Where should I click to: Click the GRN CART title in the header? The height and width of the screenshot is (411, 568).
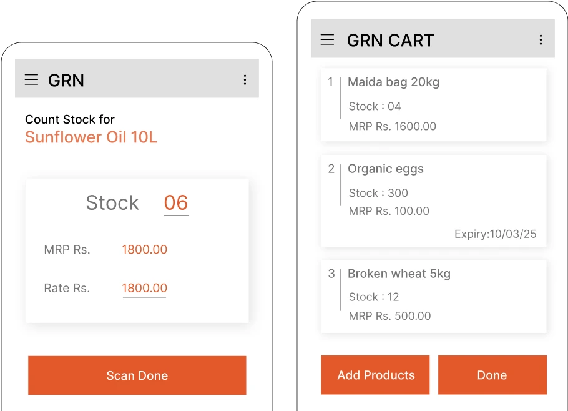pos(389,40)
